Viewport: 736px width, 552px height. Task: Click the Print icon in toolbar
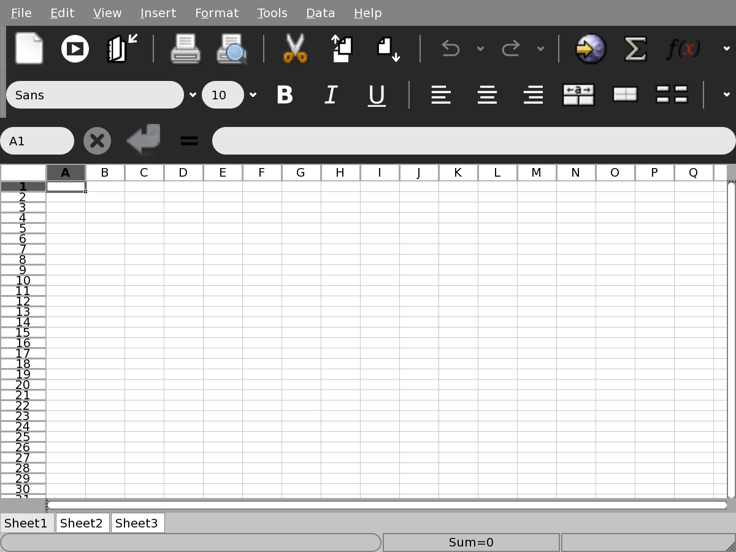pos(185,48)
